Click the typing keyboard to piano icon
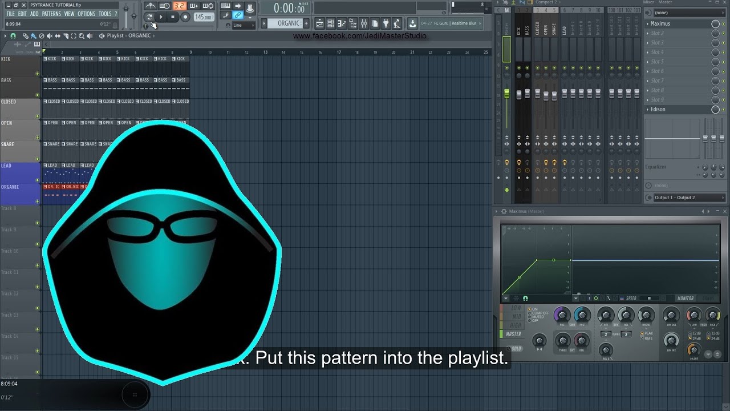 point(225,6)
